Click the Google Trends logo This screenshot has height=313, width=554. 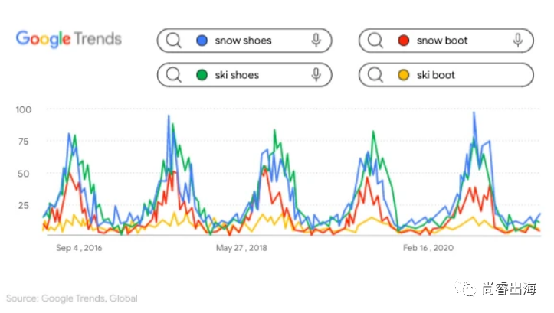tap(68, 39)
